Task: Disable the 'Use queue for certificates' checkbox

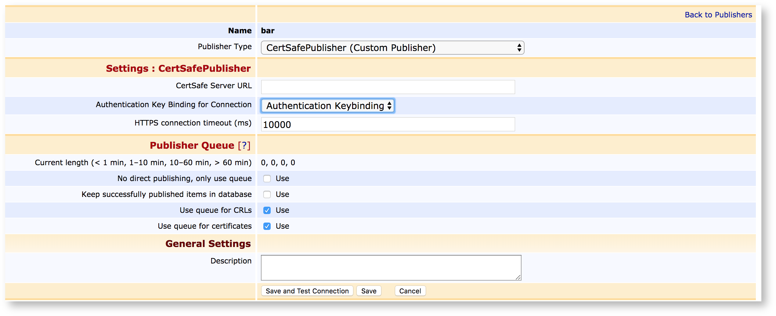Action: (x=267, y=226)
